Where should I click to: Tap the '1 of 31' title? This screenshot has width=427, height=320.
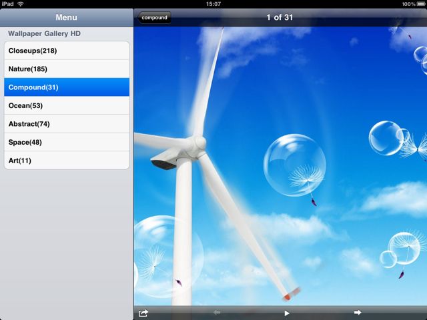click(x=280, y=17)
